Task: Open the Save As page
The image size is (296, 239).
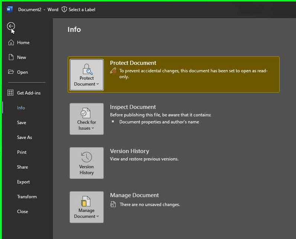Action: coord(24,137)
